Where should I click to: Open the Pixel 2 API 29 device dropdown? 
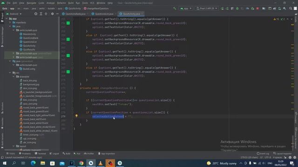[207, 8]
